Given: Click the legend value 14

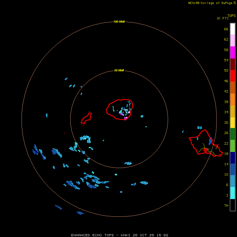Looking at the screenshot, I should (226, 164).
